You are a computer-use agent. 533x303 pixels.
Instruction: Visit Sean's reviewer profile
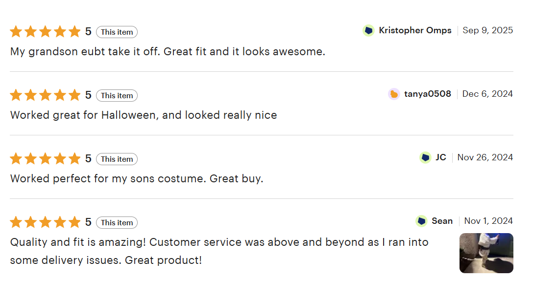(x=442, y=221)
